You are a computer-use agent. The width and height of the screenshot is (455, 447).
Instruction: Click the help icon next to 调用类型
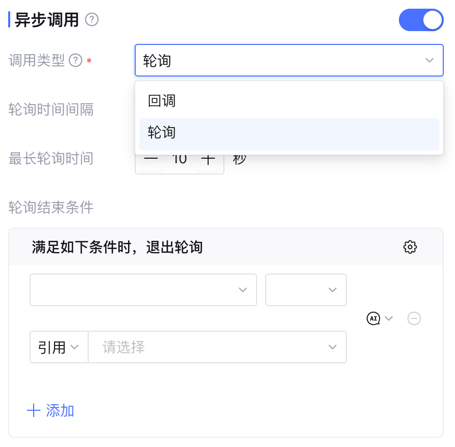[75, 61]
